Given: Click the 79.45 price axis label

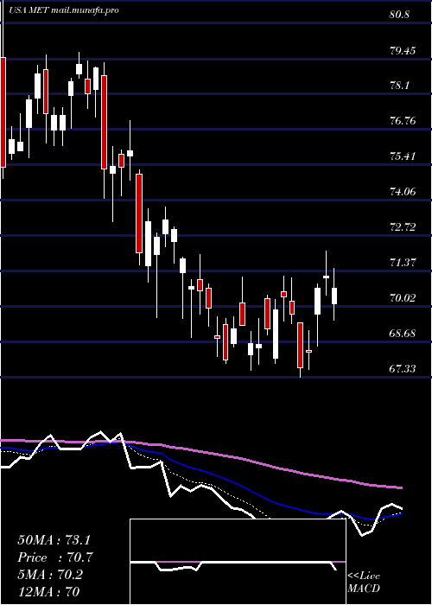Looking at the screenshot, I should 403,50.
